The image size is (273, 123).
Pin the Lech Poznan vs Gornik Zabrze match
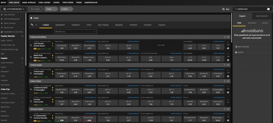(31, 45)
